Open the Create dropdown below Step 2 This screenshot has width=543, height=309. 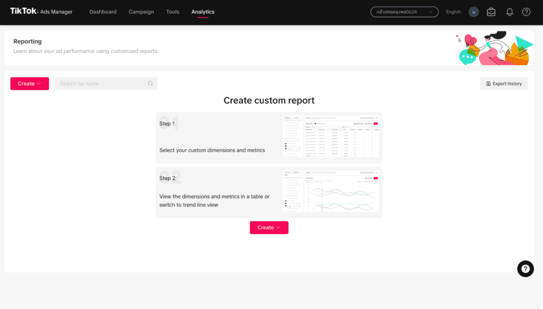pos(269,227)
